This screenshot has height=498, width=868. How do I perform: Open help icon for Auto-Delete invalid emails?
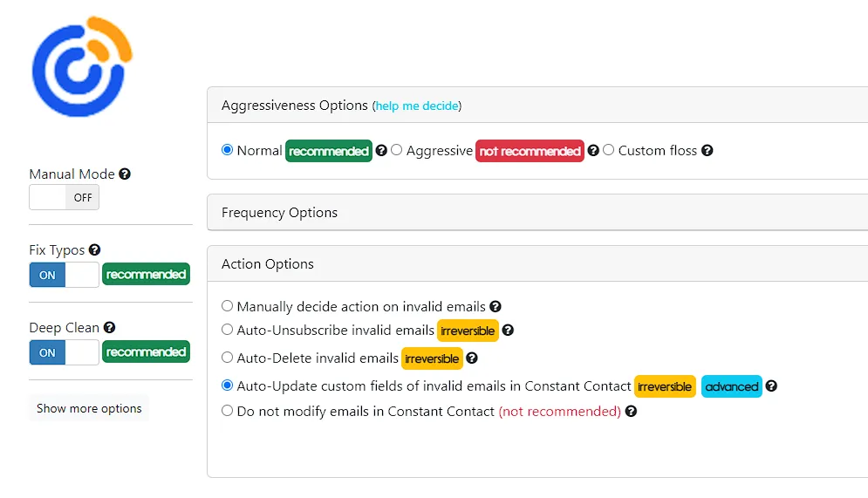point(472,358)
